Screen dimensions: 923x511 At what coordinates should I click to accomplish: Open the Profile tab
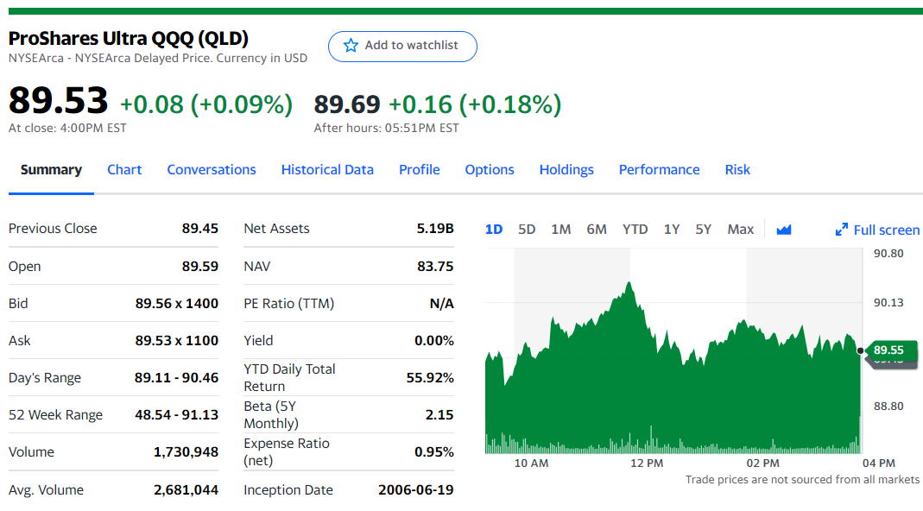[x=419, y=169]
